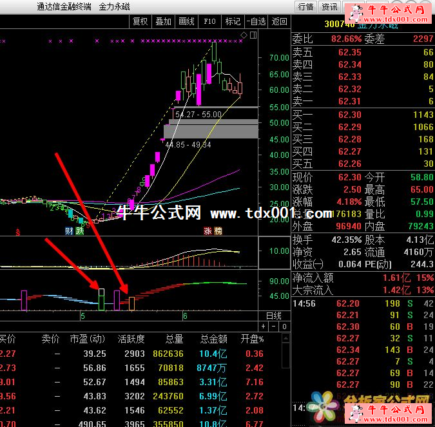Viewport: 435px width, 427px height.
Task: Click the 净流入额 row
Action: point(363,278)
